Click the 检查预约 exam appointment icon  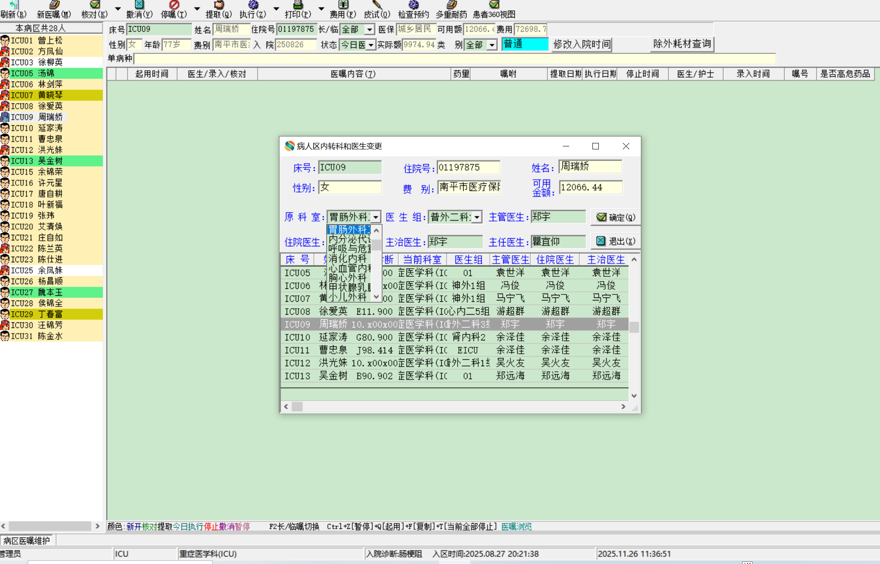tap(413, 5)
